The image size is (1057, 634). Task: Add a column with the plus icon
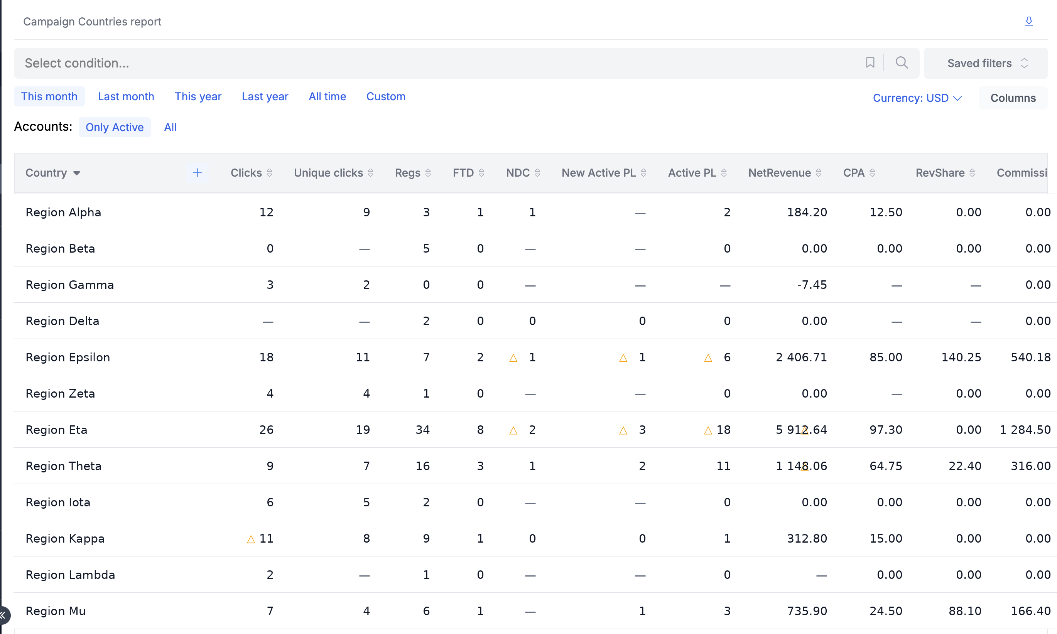point(198,173)
